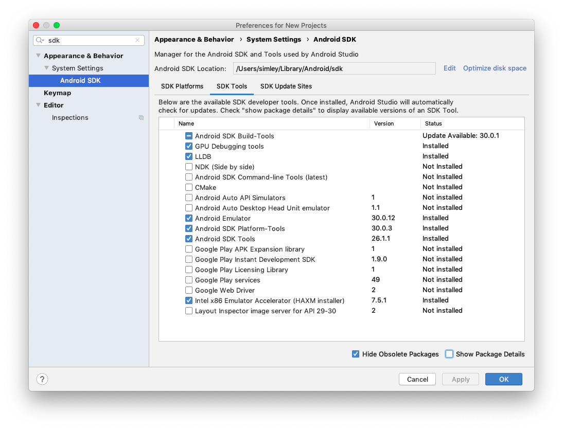
Task: Uncheck Android SDK Platform-Tools
Action: pyautogui.click(x=189, y=228)
